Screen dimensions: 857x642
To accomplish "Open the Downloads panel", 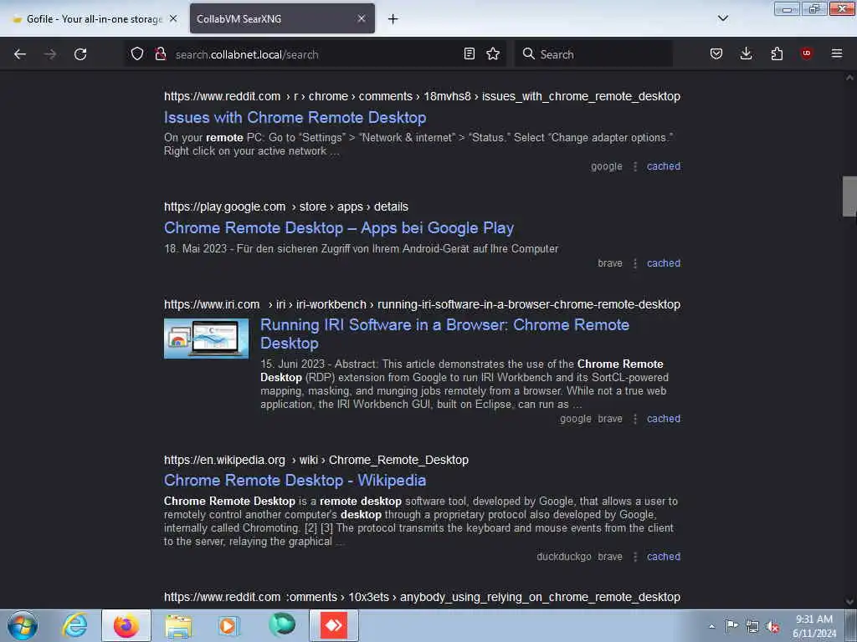I will [x=746, y=53].
